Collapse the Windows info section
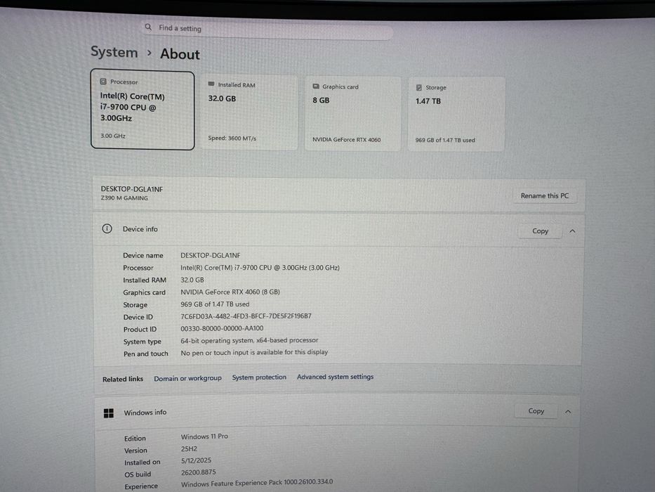655x492 pixels. (x=568, y=412)
